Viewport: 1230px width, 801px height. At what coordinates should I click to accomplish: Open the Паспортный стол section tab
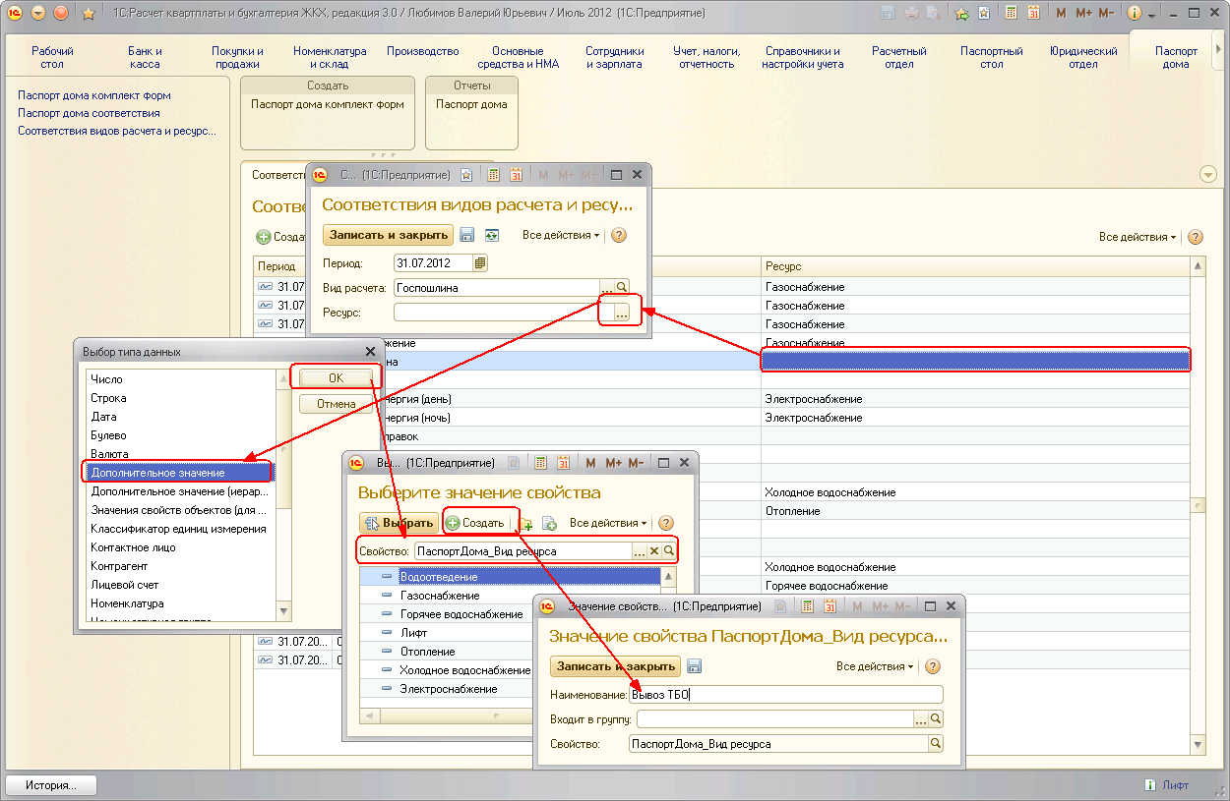point(991,57)
